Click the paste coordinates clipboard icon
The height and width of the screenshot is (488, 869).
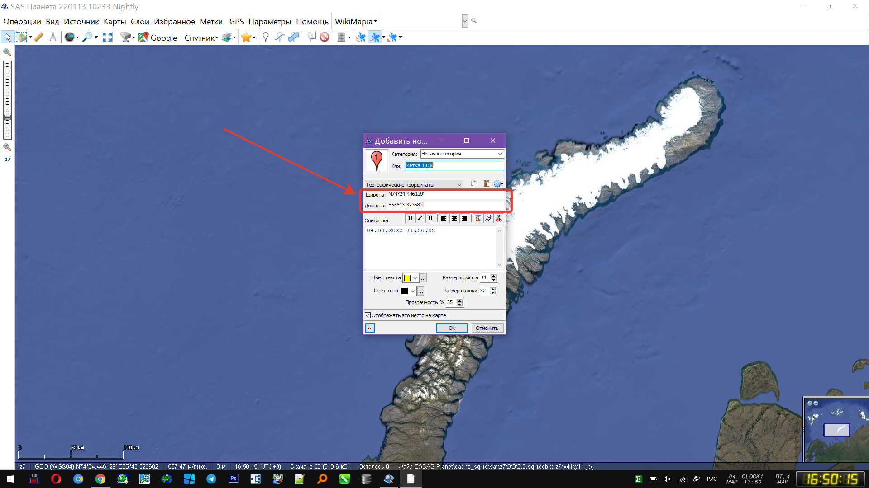pos(487,184)
